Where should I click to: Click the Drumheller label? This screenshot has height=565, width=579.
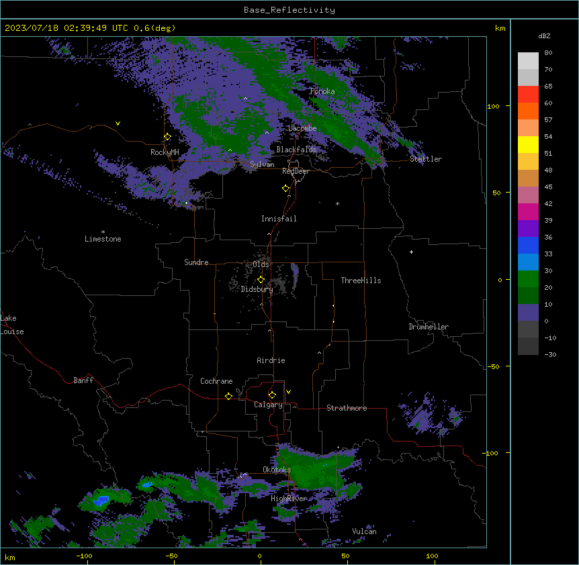[x=429, y=327]
